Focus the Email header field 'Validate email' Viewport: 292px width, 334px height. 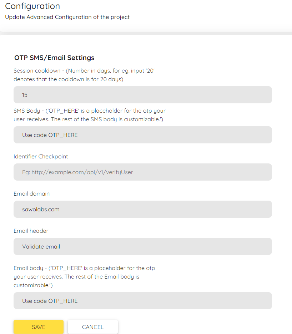[x=143, y=246]
